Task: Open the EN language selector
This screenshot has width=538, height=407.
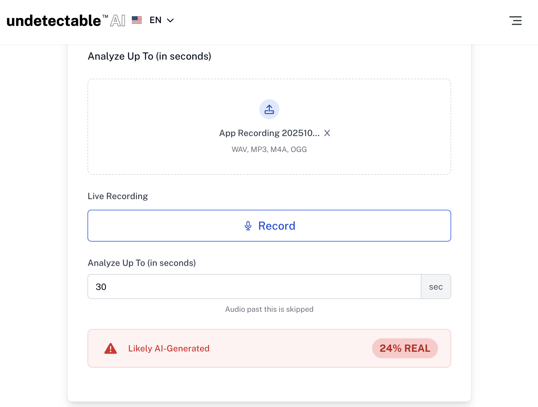Action: [156, 20]
